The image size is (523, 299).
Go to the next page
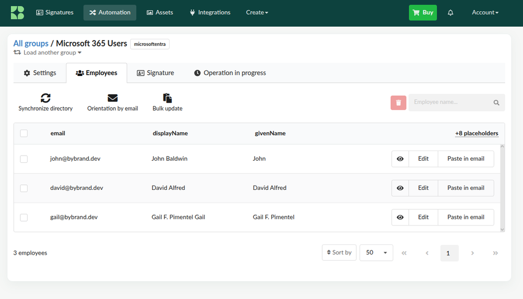[472, 253]
